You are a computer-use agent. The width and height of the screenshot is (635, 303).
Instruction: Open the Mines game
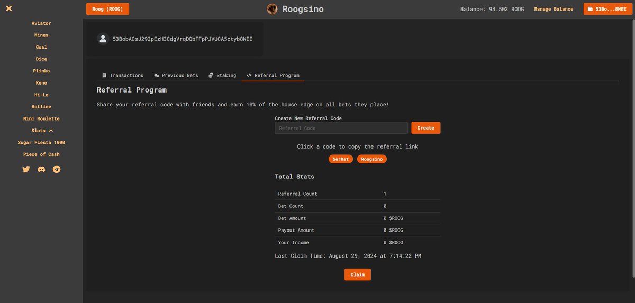point(41,35)
